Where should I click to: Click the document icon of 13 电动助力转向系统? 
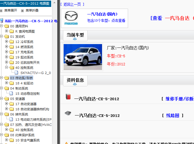[11, 119]
